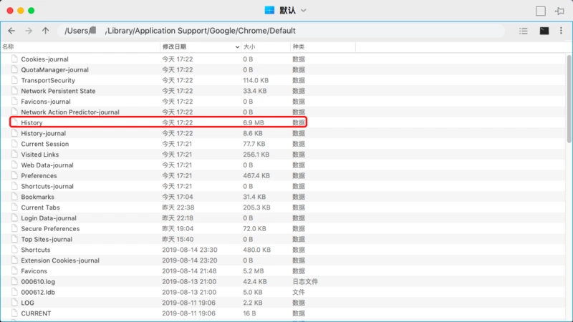
Task: Select the Top Sites-journal file
Action: click(x=47, y=239)
